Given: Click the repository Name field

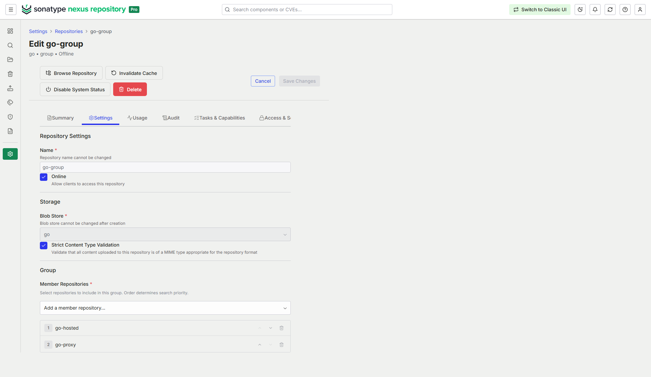Looking at the screenshot, I should [x=165, y=167].
